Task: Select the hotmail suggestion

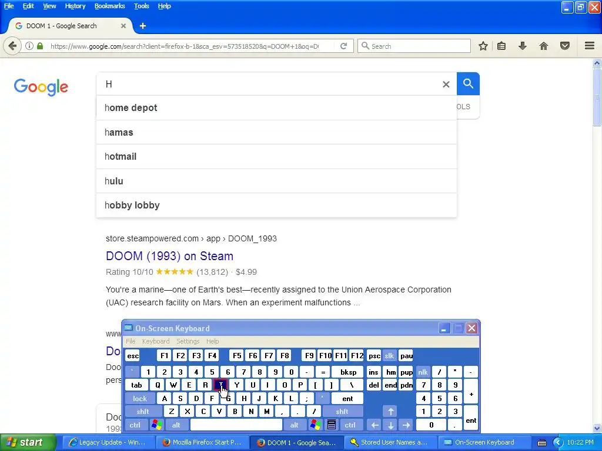Action: [x=276, y=156]
